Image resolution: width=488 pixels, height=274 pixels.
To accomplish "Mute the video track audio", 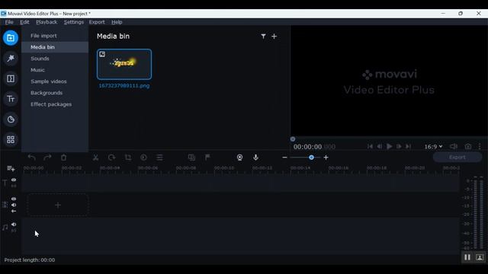I will click(x=14, y=205).
